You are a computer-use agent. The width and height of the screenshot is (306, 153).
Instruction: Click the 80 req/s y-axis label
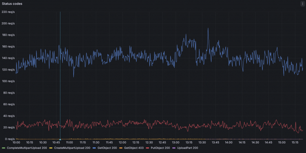point(9,93)
